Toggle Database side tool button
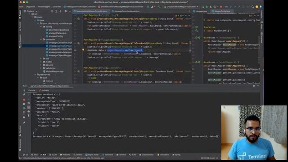Viewport: 288px width, 162px height. point(262,38)
